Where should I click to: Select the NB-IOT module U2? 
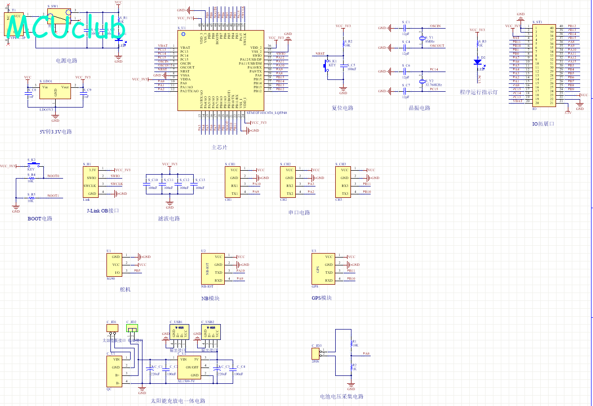pos(213,269)
